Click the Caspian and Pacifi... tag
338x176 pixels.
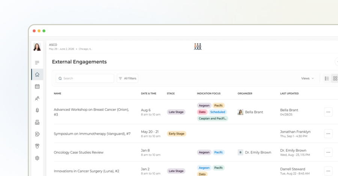click(x=212, y=118)
